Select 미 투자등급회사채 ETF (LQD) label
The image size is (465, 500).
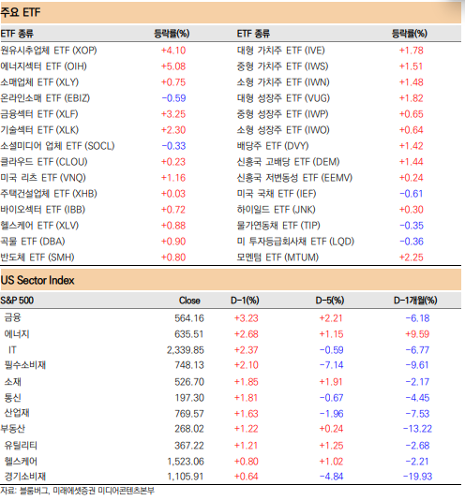point(295,242)
